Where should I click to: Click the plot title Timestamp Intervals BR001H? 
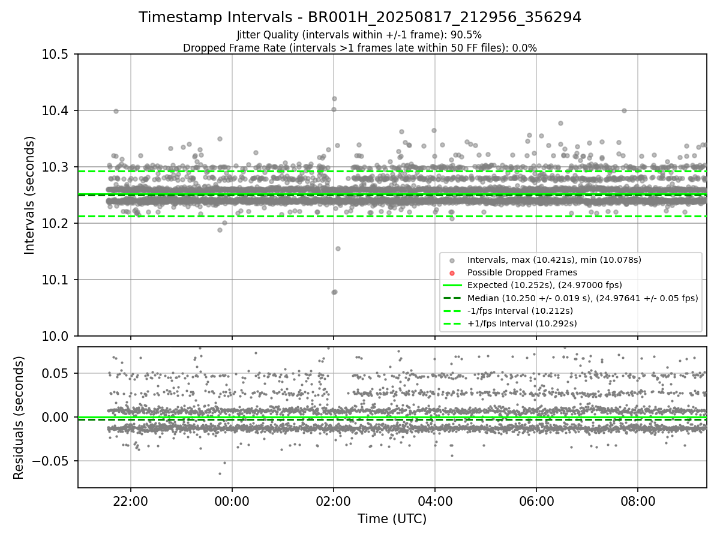[360, 17]
